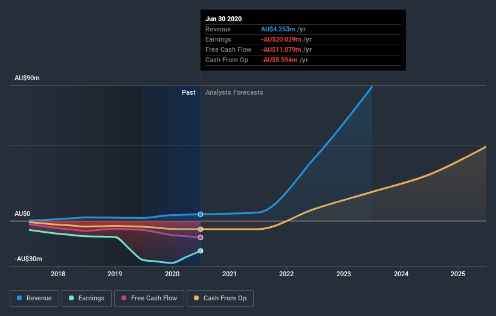The width and height of the screenshot is (496, 316).
Task: Click the 2018 x-axis label
Action: [x=58, y=274]
